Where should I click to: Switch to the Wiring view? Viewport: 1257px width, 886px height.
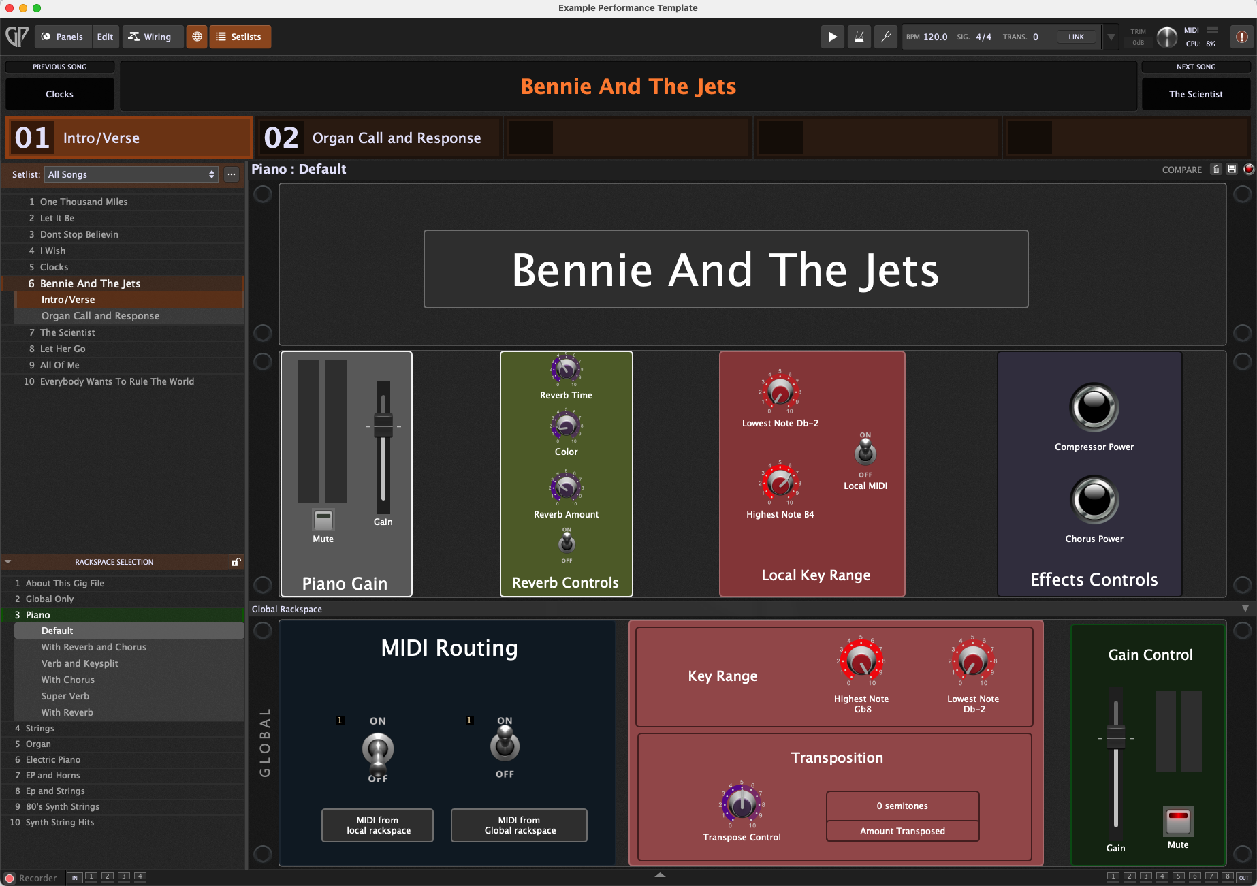pyautogui.click(x=150, y=37)
